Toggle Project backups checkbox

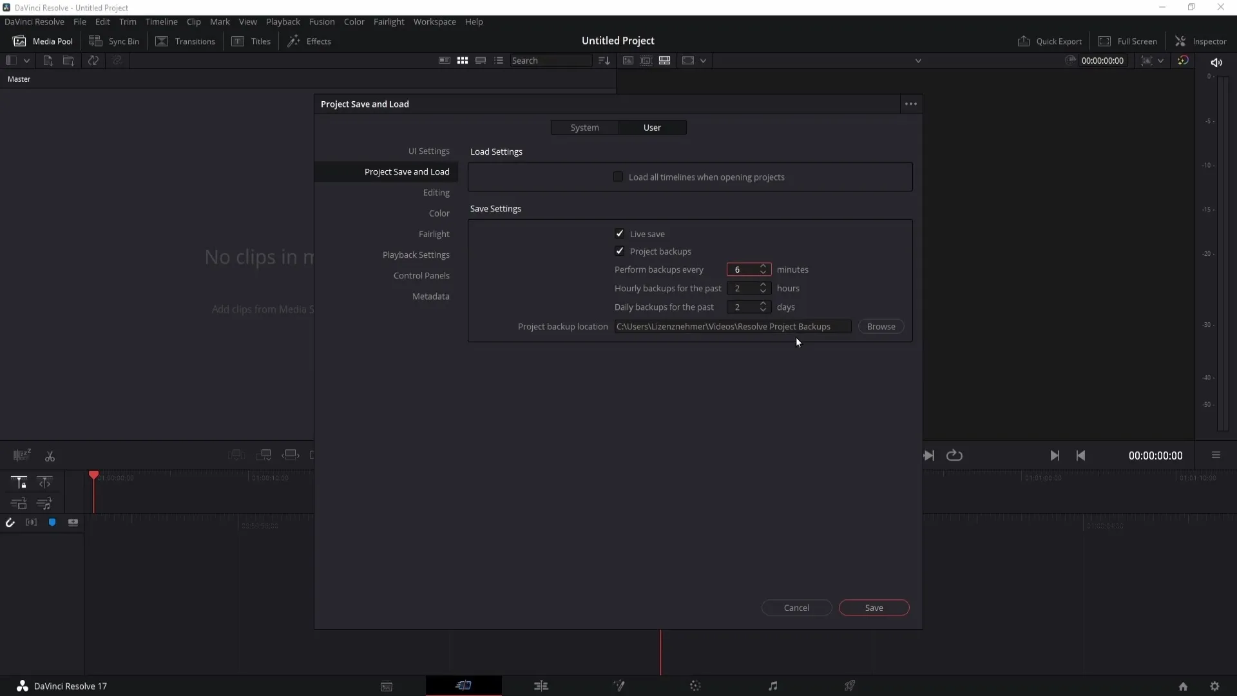pos(620,251)
